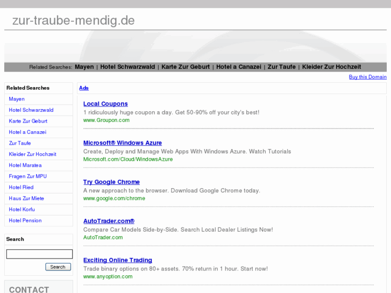Click the zur-traube-mendig.de page title
The height and width of the screenshot is (293, 391).
point(74,20)
